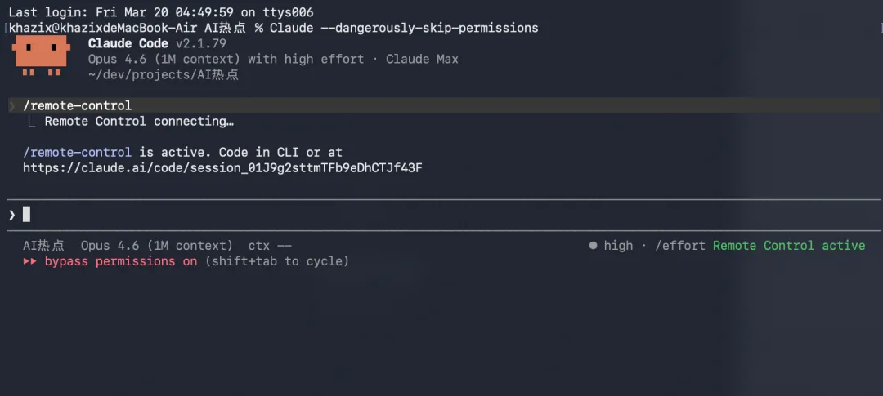Click the blue /remote-control is active text

(x=77, y=153)
